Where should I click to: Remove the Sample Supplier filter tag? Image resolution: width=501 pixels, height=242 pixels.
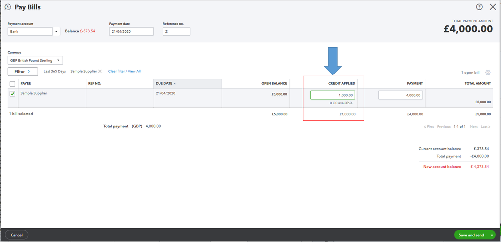pos(100,71)
